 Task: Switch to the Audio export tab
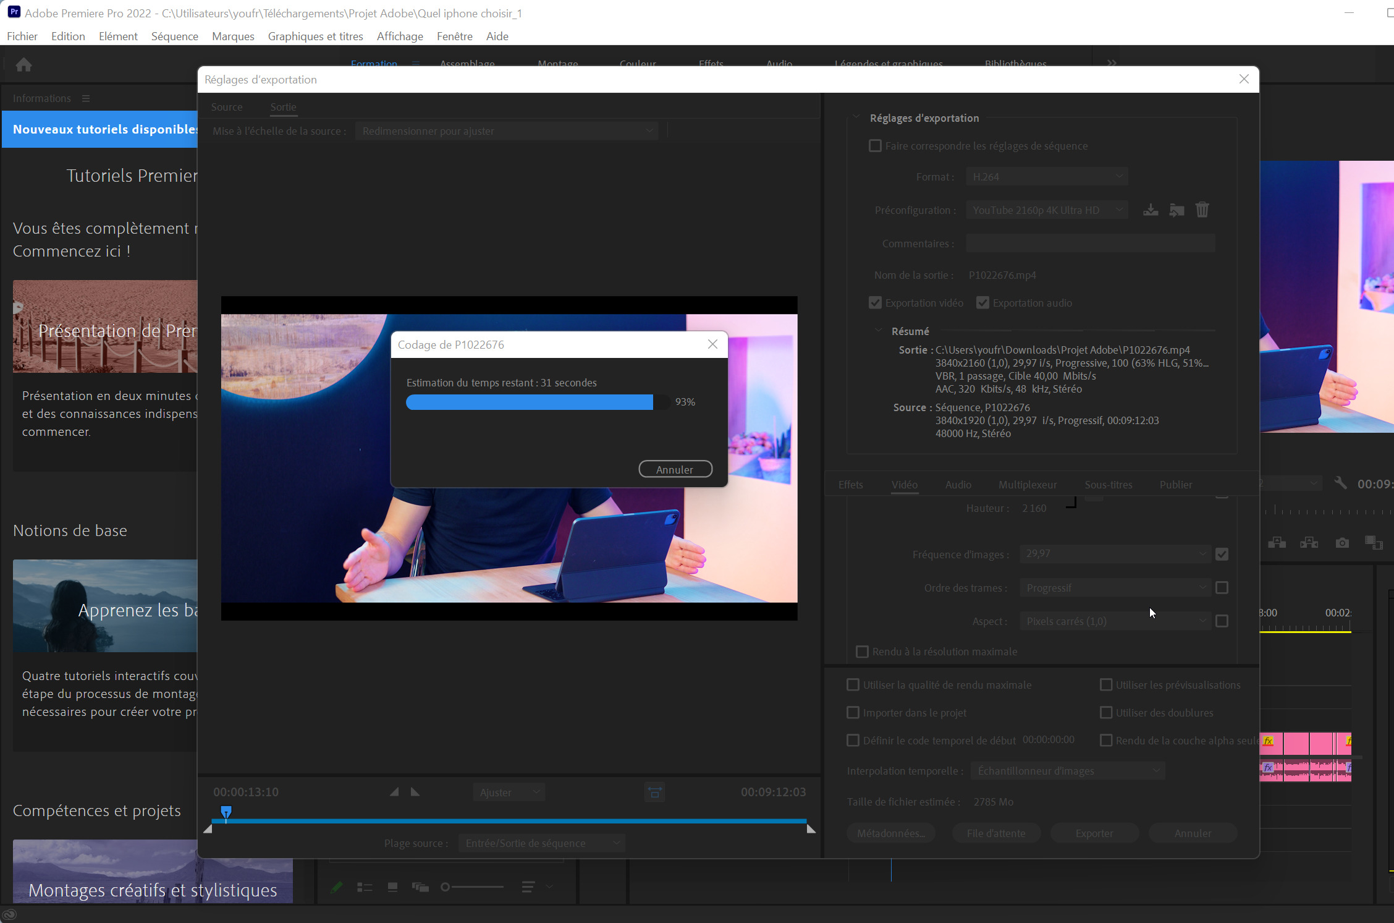958,485
